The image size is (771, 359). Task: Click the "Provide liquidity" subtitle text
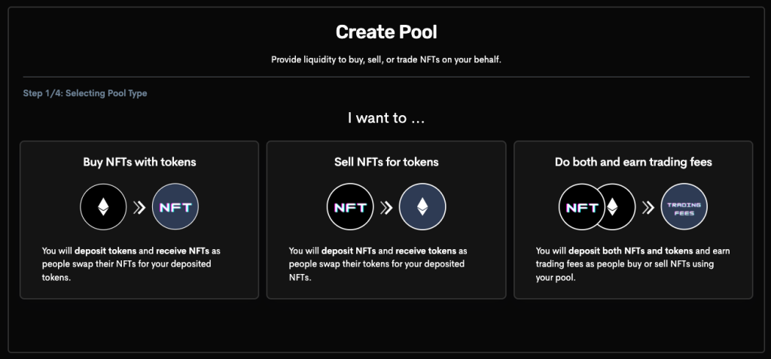386,59
